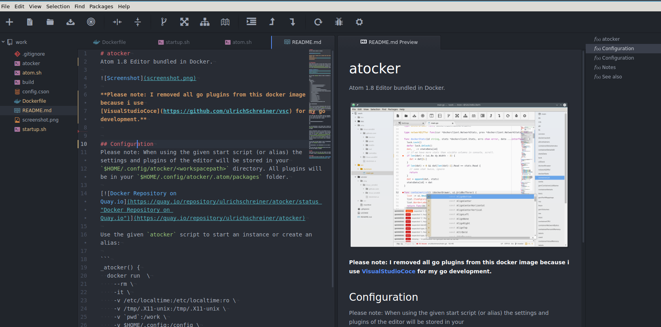Click the git branch toolbar icon
Screen dimensions: 661x327
(x=164, y=22)
